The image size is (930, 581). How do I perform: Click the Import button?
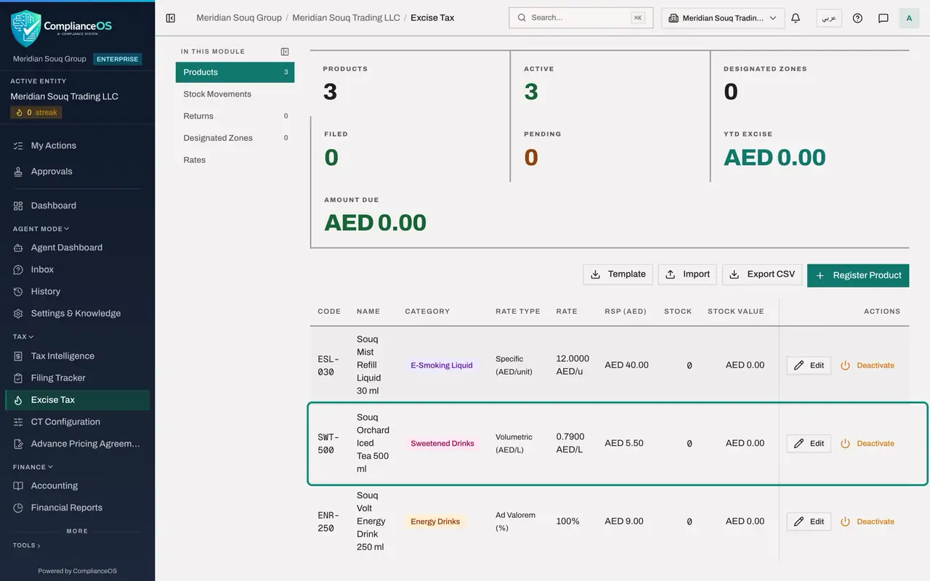coord(687,275)
